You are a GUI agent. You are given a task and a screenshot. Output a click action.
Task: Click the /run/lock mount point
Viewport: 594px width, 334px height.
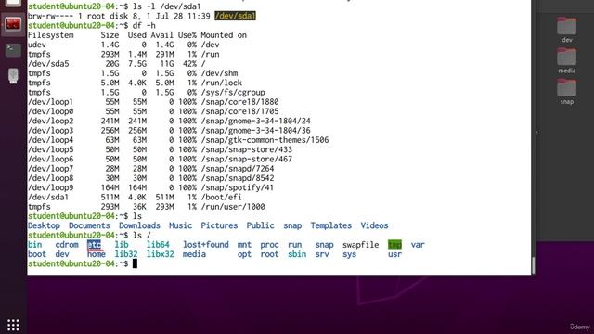(x=221, y=83)
